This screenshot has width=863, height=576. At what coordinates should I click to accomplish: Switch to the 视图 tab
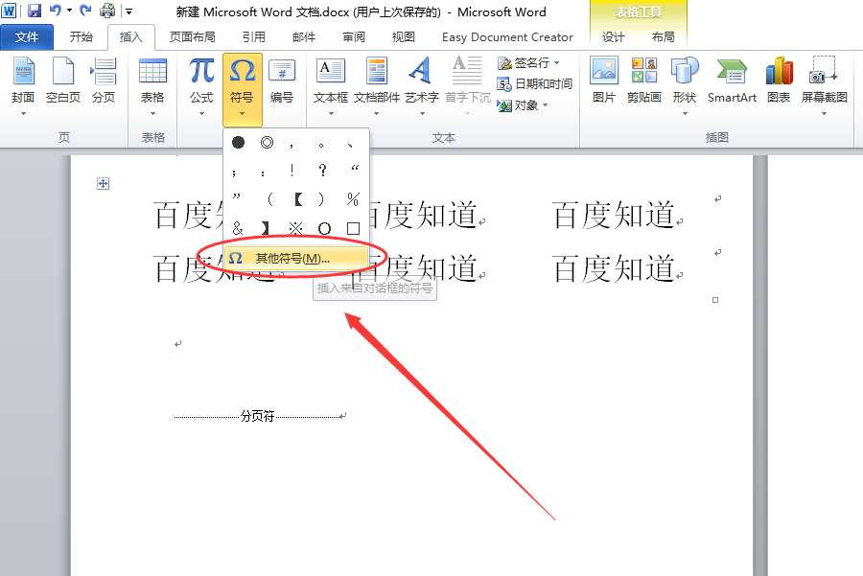(x=403, y=36)
